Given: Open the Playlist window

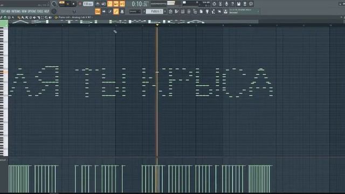Looking at the screenshot, I should click(170, 11).
